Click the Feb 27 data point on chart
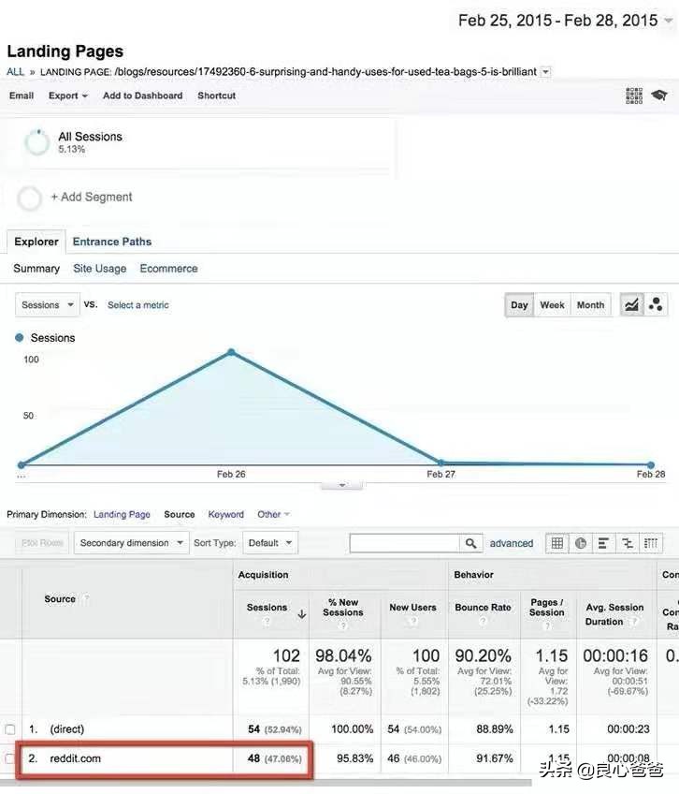 click(x=441, y=463)
